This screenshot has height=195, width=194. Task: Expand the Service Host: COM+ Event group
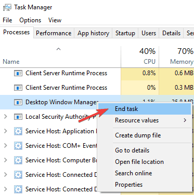coord(6,146)
